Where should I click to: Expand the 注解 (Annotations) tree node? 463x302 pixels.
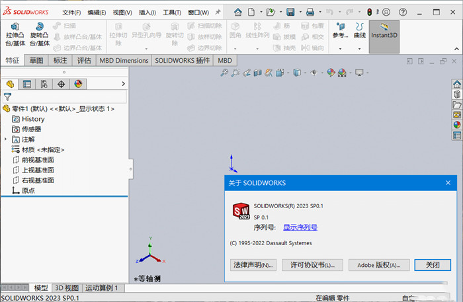[5, 139]
